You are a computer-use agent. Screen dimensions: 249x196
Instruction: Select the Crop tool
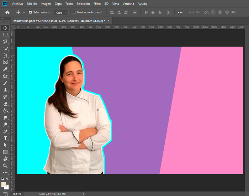point(5,55)
